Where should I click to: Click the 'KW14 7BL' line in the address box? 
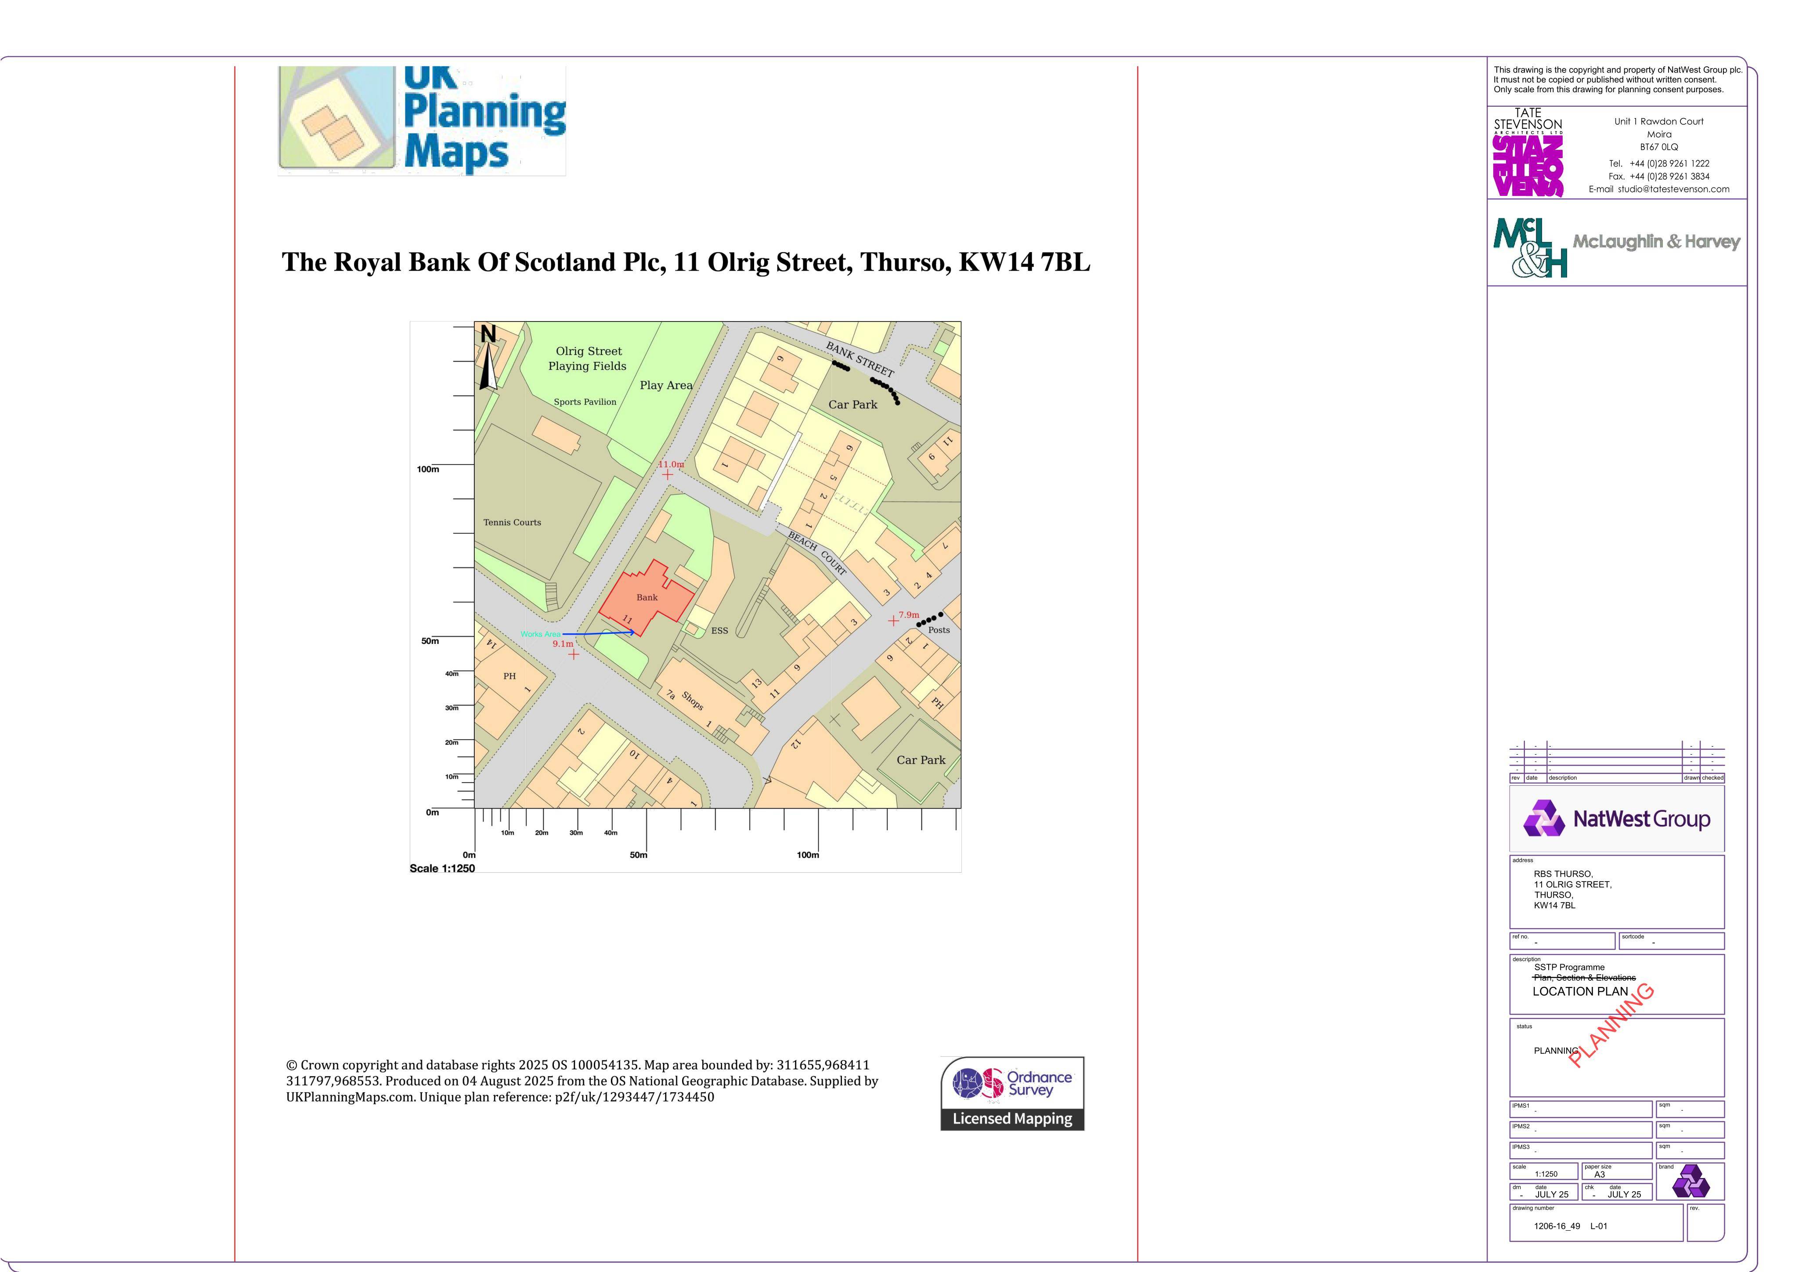point(1554,906)
